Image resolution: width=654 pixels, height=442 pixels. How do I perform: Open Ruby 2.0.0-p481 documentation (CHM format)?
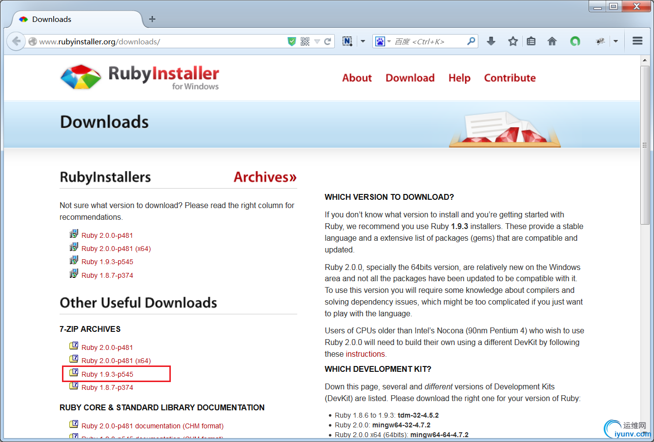[152, 426]
